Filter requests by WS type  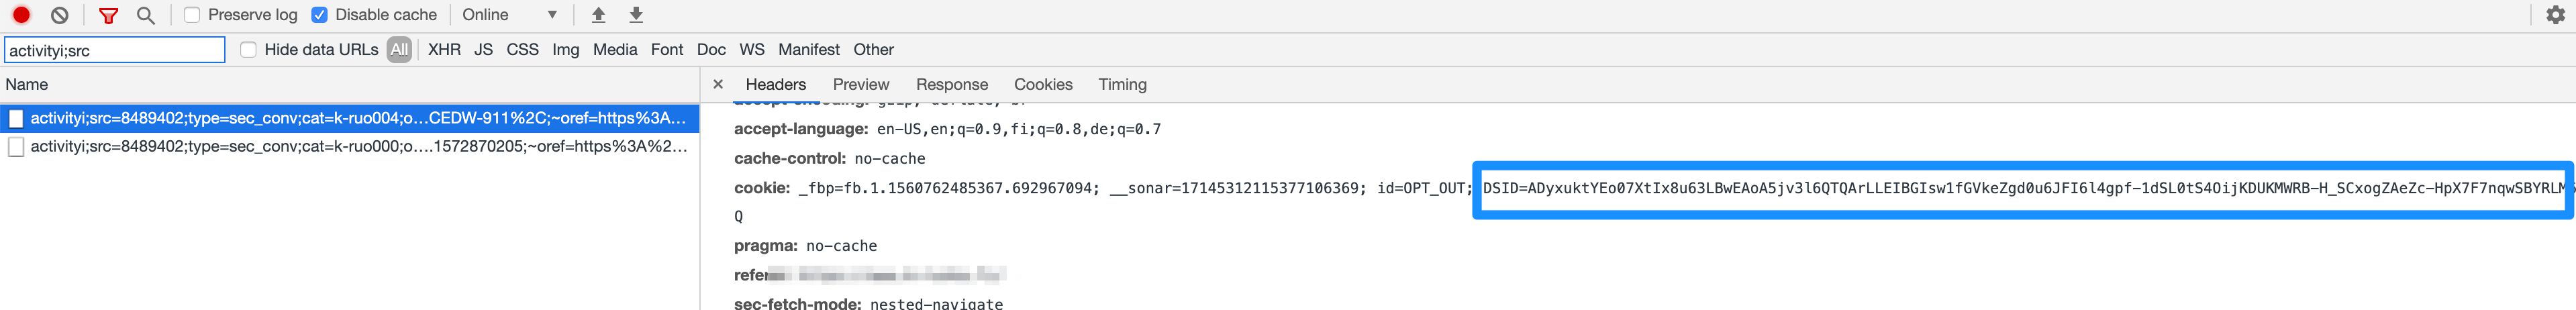click(x=752, y=49)
